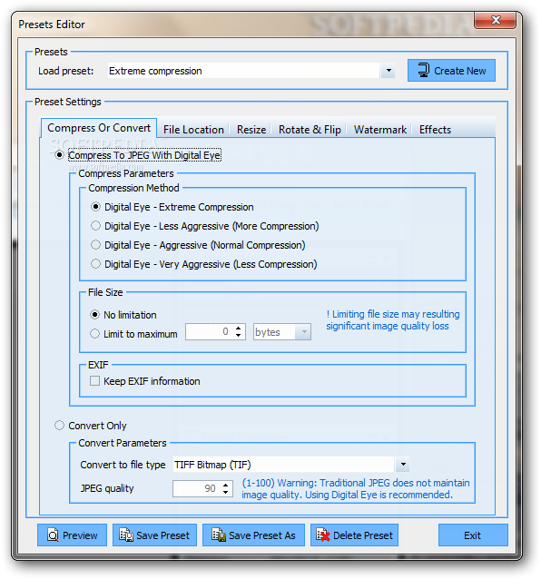Open the bytes unit dropdown

coord(303,331)
